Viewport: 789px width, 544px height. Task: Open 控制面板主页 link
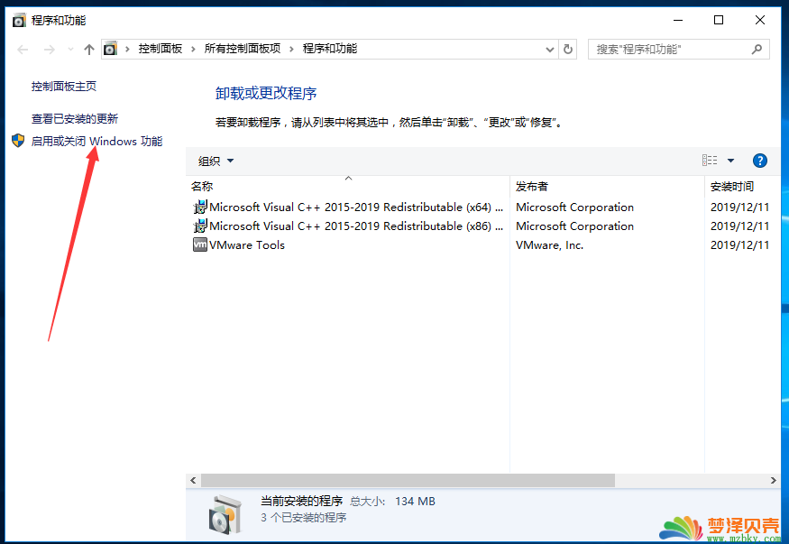click(64, 87)
